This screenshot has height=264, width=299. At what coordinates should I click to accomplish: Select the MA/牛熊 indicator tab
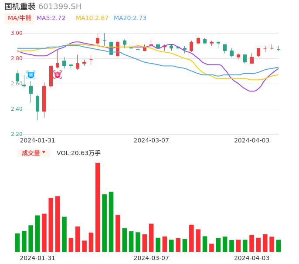(20, 18)
